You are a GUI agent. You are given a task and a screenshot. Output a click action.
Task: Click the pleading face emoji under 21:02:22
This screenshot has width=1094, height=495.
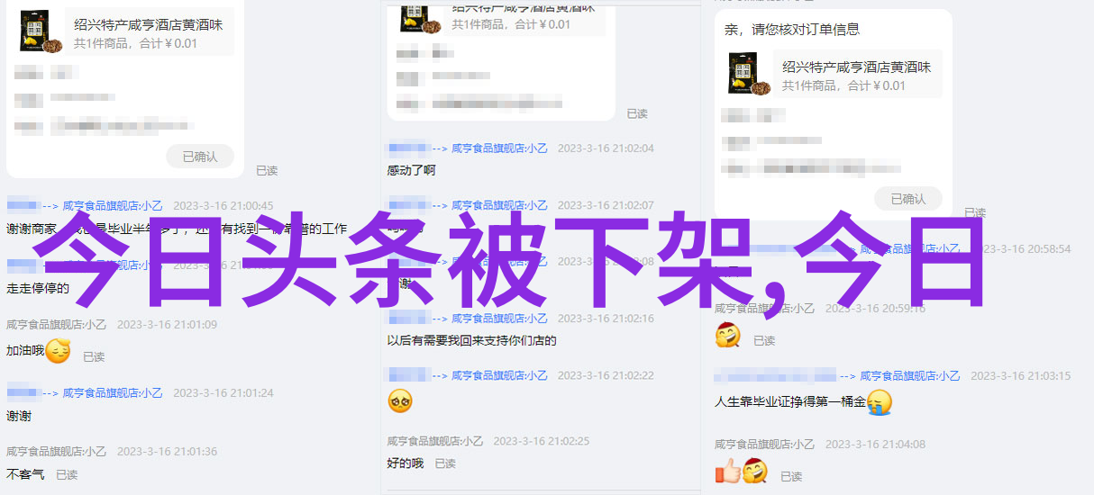(x=400, y=401)
